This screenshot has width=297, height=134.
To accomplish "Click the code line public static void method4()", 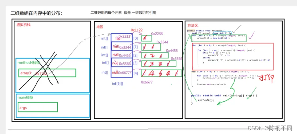I will click(x=206, y=30).
